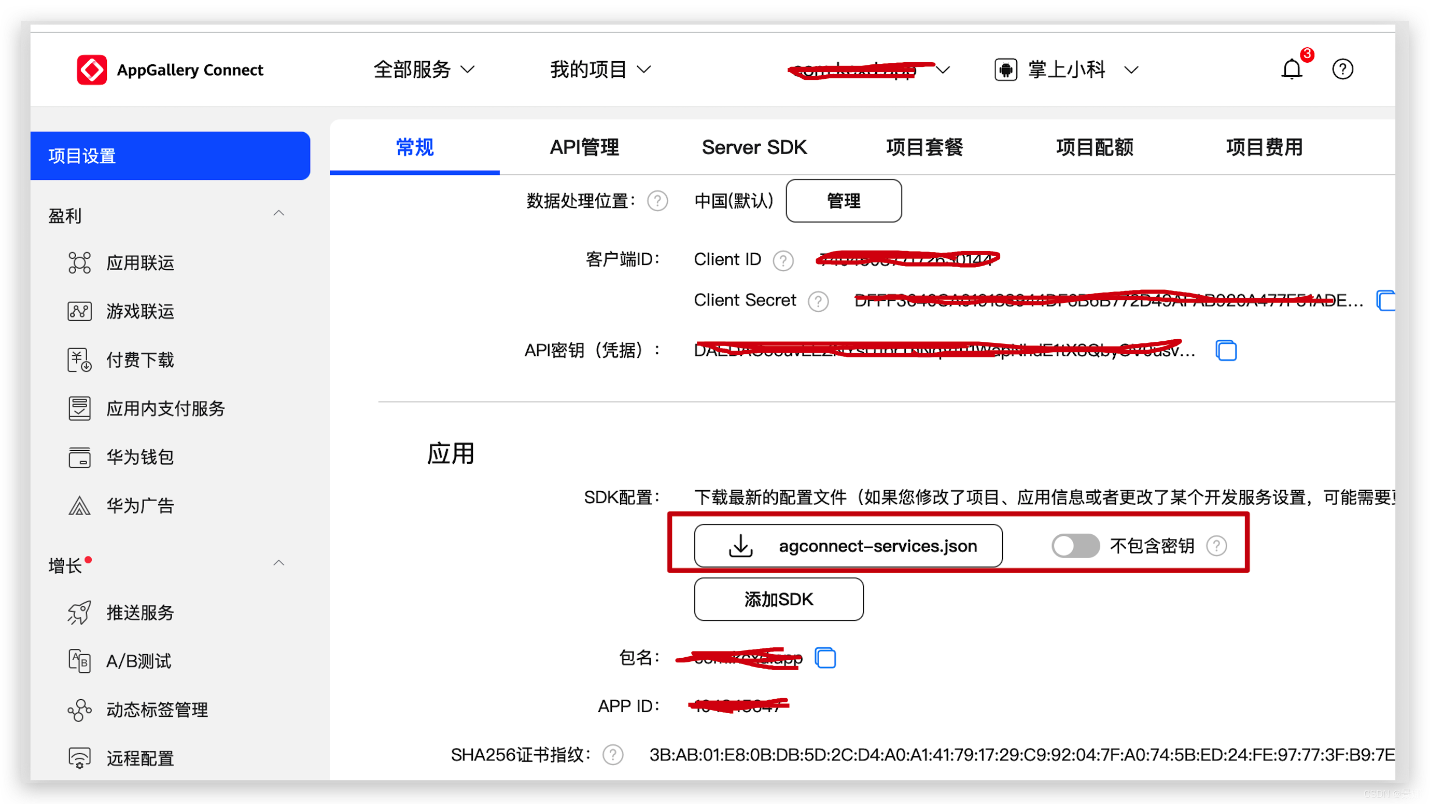The image size is (1430, 804).
Task: Open 推送服务 push service in sidebar
Action: click(140, 613)
